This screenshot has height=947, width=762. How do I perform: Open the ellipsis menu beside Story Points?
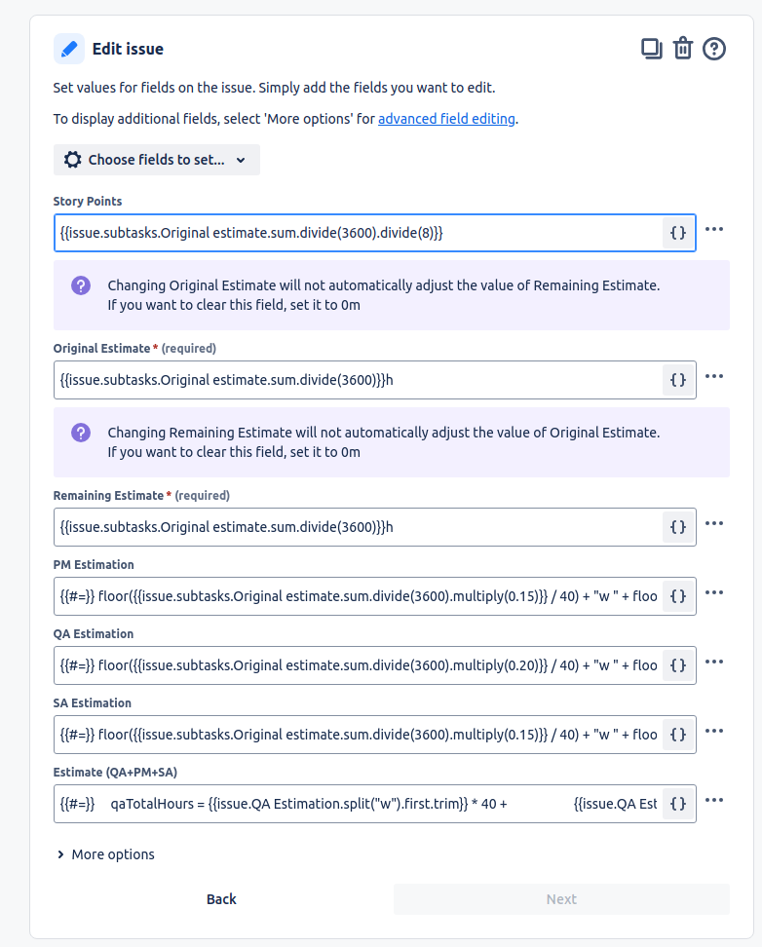pos(715,229)
